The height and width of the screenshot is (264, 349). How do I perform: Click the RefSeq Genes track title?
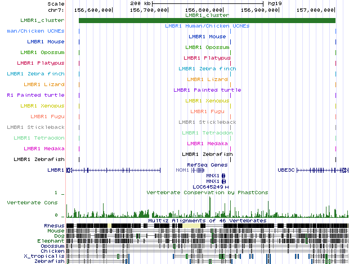pos(207,164)
